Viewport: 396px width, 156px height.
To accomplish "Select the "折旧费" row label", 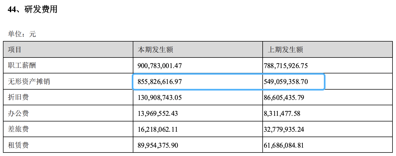I will click(18, 97).
